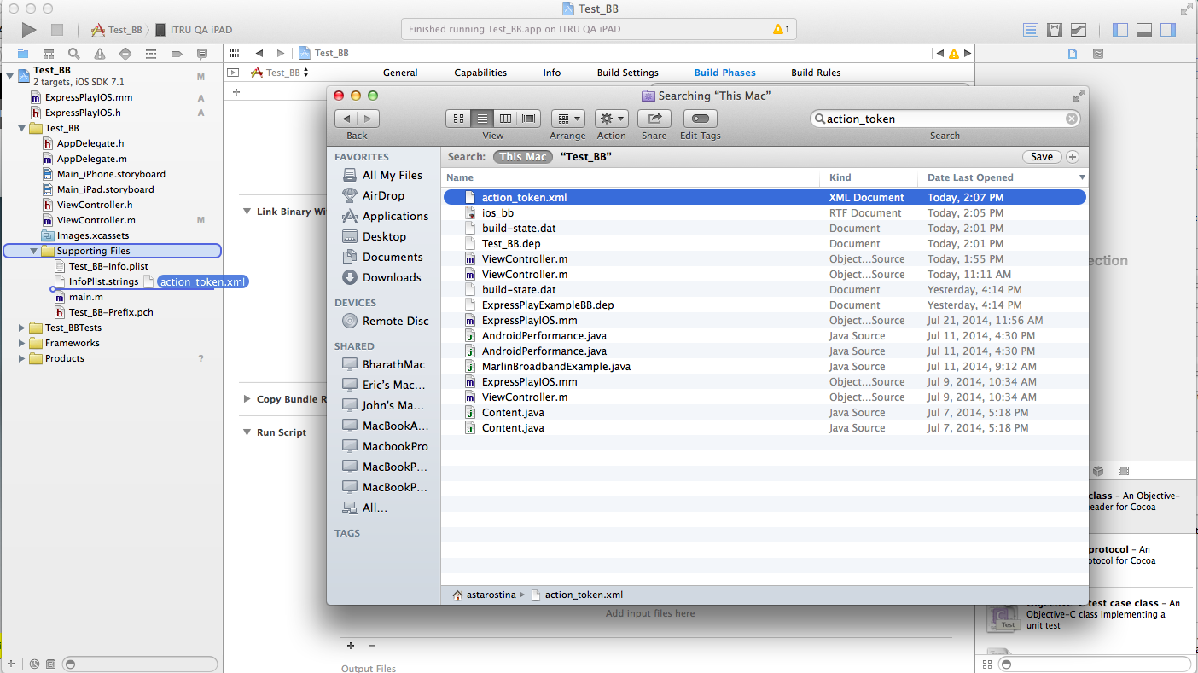The width and height of the screenshot is (1198, 673).
Task: Clear the Finder search field text
Action: click(x=1071, y=119)
